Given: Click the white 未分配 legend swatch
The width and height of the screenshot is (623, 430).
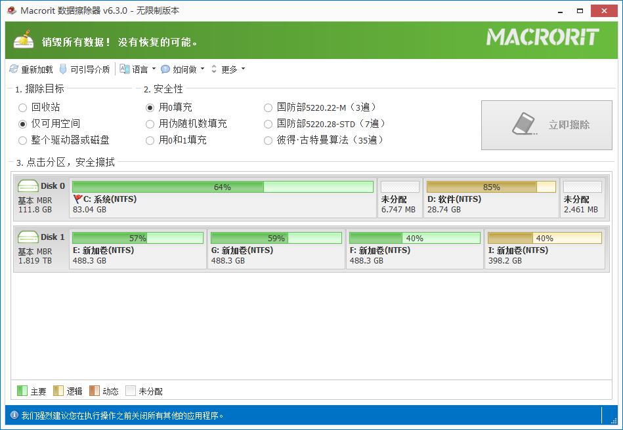Looking at the screenshot, I should (131, 391).
